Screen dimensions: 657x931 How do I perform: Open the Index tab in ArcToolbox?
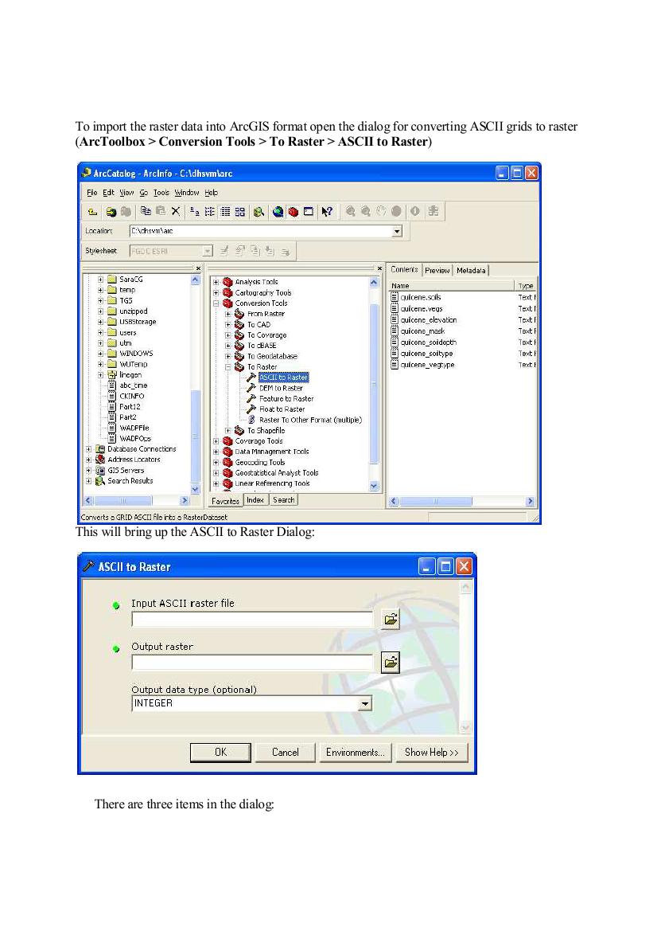click(x=255, y=500)
